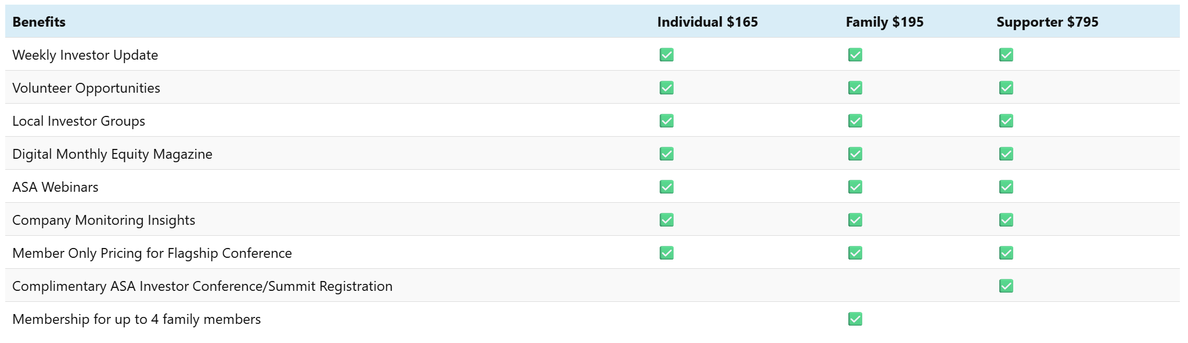Select the Supporter $795 column header
This screenshot has width=1188, height=343.
(1047, 22)
